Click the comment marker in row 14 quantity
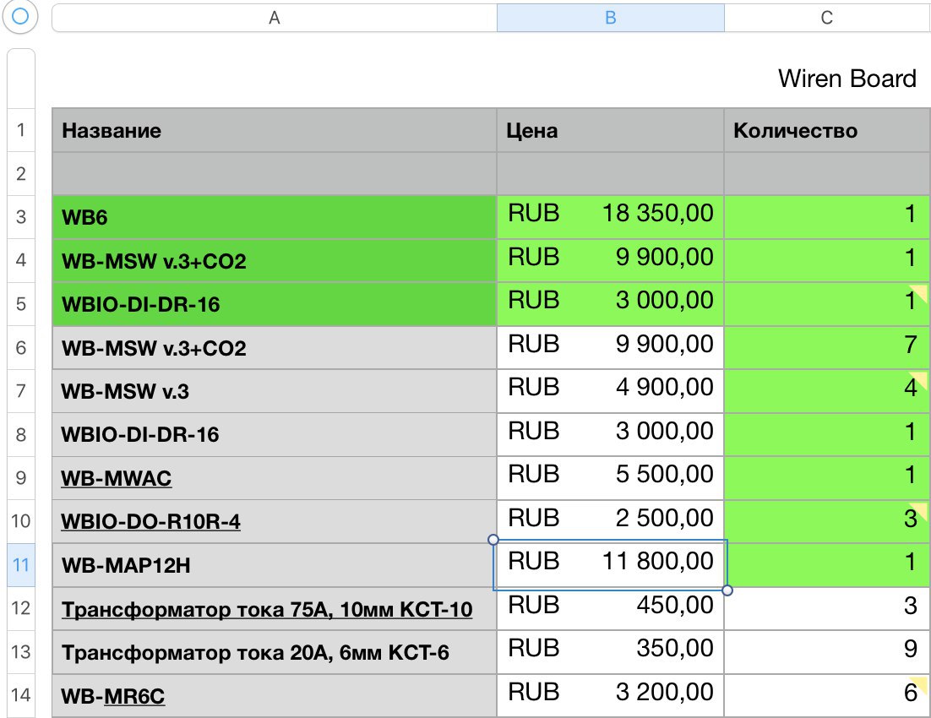931x718 pixels. tap(920, 683)
